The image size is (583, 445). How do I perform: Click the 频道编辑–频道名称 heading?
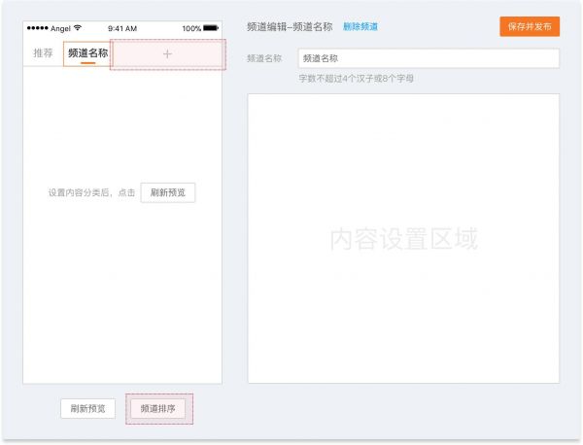[x=290, y=27]
